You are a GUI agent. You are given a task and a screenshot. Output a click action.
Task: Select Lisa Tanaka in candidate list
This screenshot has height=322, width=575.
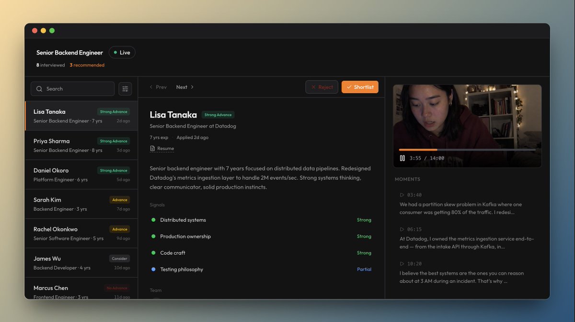81,116
